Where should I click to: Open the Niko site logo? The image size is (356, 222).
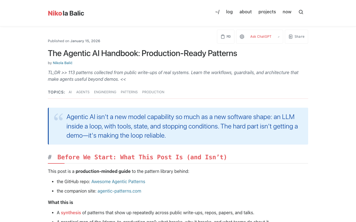(66, 12)
